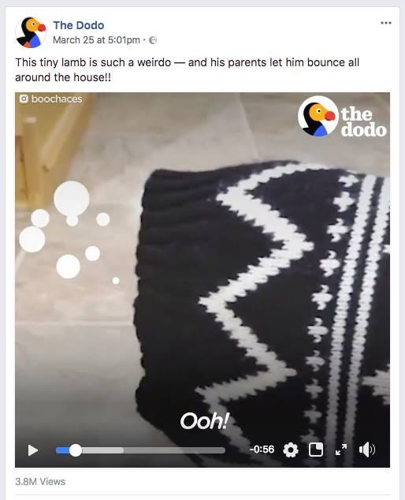This screenshot has width=405, height=500.
Task: Open post timestamp March 25 at 5:01pm
Action: [96, 40]
